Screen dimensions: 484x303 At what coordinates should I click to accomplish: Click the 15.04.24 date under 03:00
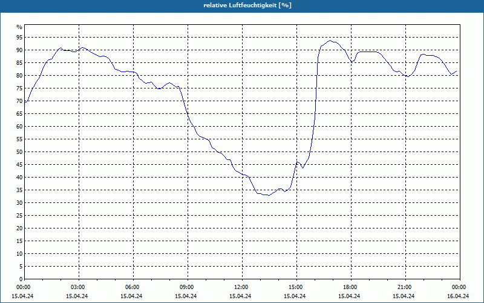click(77, 296)
